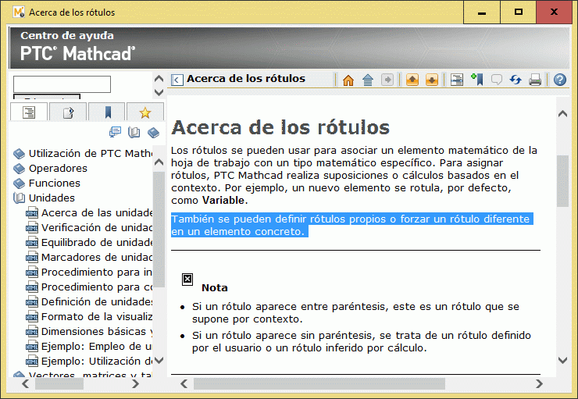Open the Acerca de las unidades topic
This screenshot has height=399, width=578.
pos(97,213)
